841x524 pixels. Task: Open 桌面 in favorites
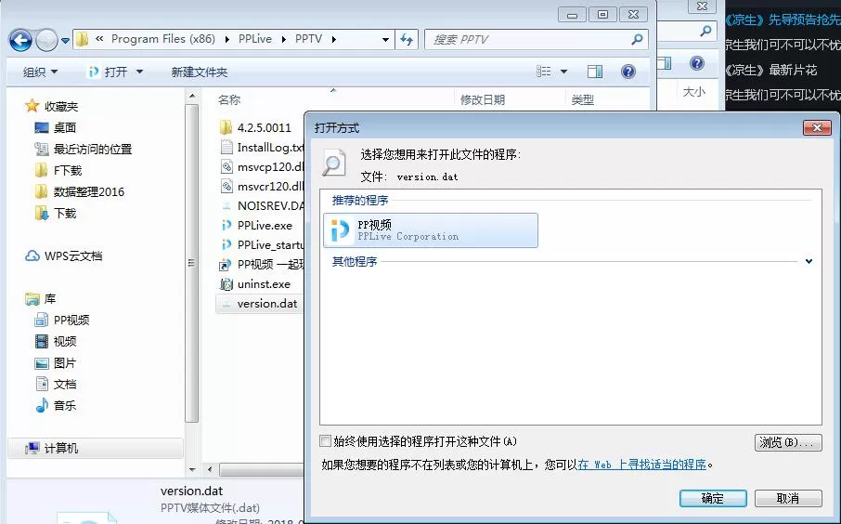pos(56,128)
